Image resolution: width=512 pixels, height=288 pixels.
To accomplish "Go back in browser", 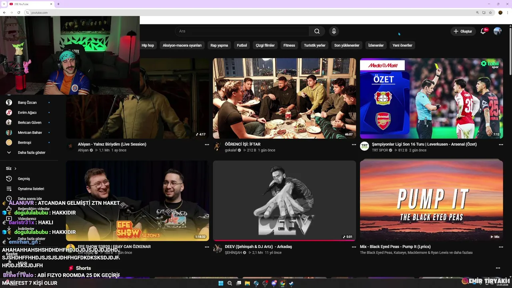I will (x=4, y=12).
